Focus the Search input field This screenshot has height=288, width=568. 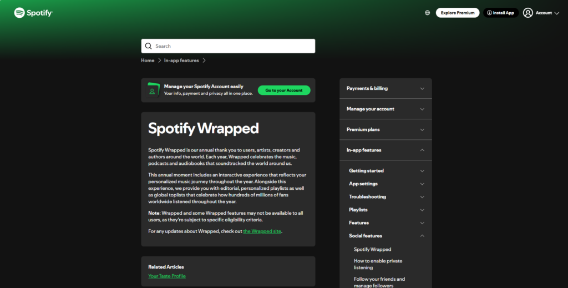(x=228, y=46)
